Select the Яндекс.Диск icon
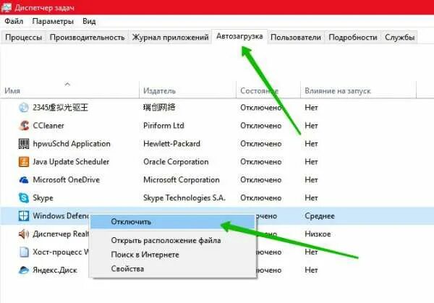 point(24,270)
